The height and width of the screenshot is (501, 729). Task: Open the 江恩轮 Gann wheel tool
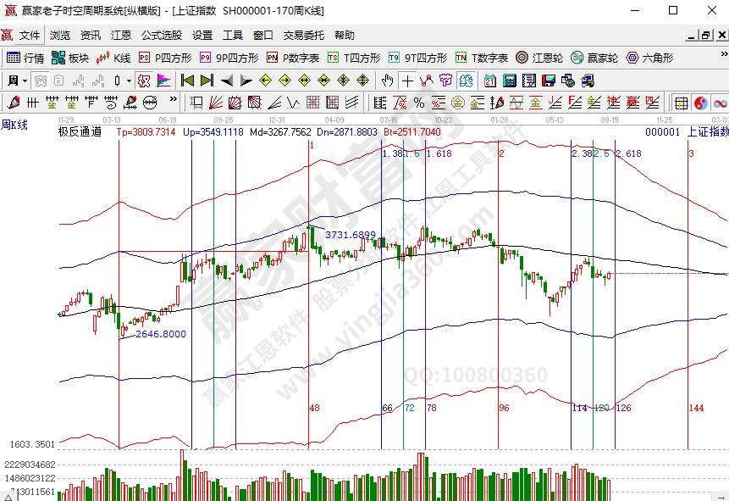tap(541, 58)
